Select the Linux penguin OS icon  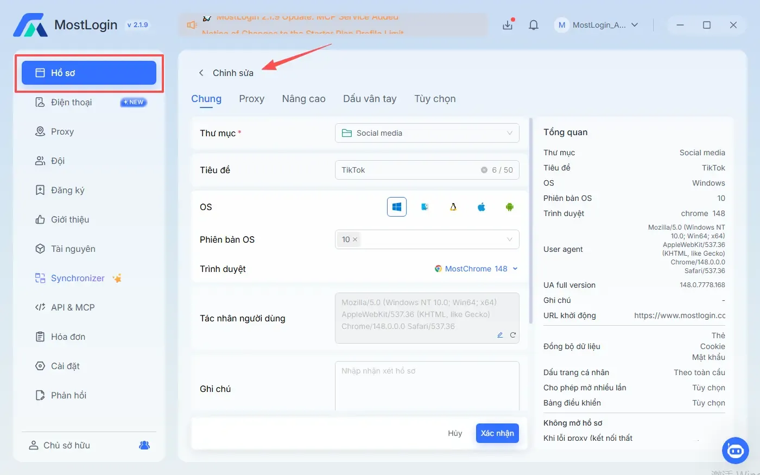(x=453, y=207)
